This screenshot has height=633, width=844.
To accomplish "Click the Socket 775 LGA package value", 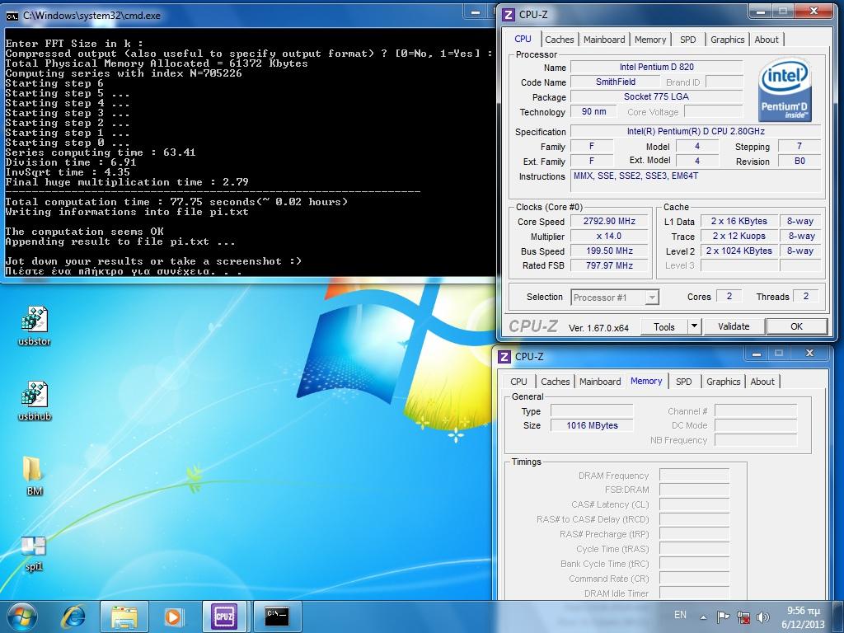I will pos(657,97).
